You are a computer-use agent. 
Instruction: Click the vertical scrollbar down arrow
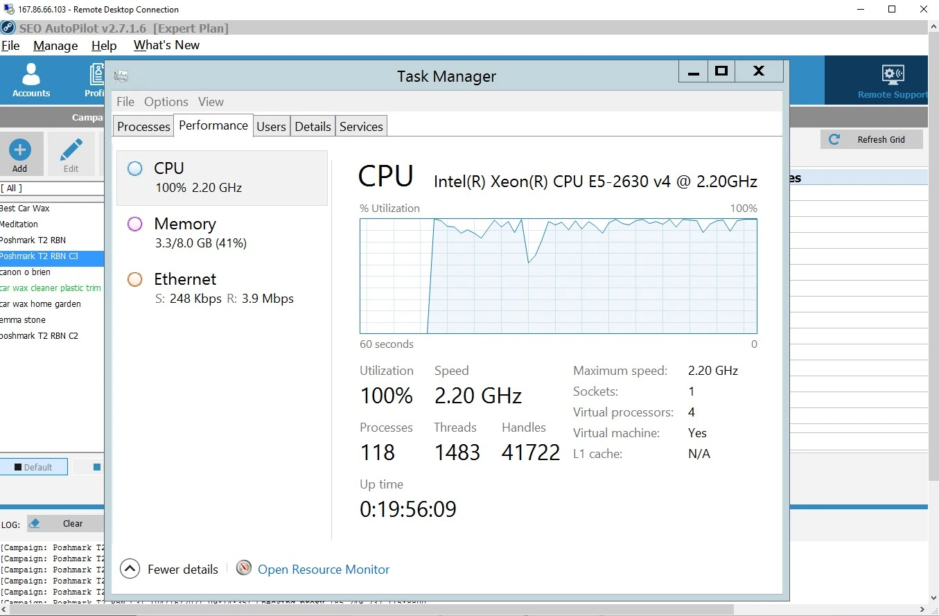(x=933, y=598)
